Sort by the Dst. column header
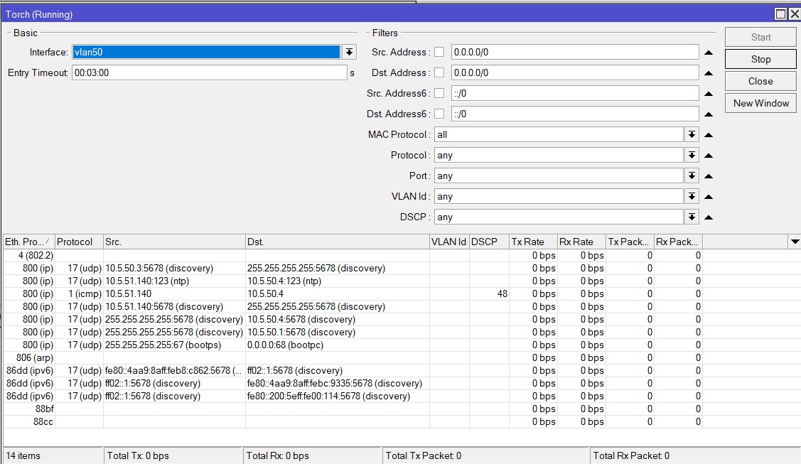 click(337, 242)
